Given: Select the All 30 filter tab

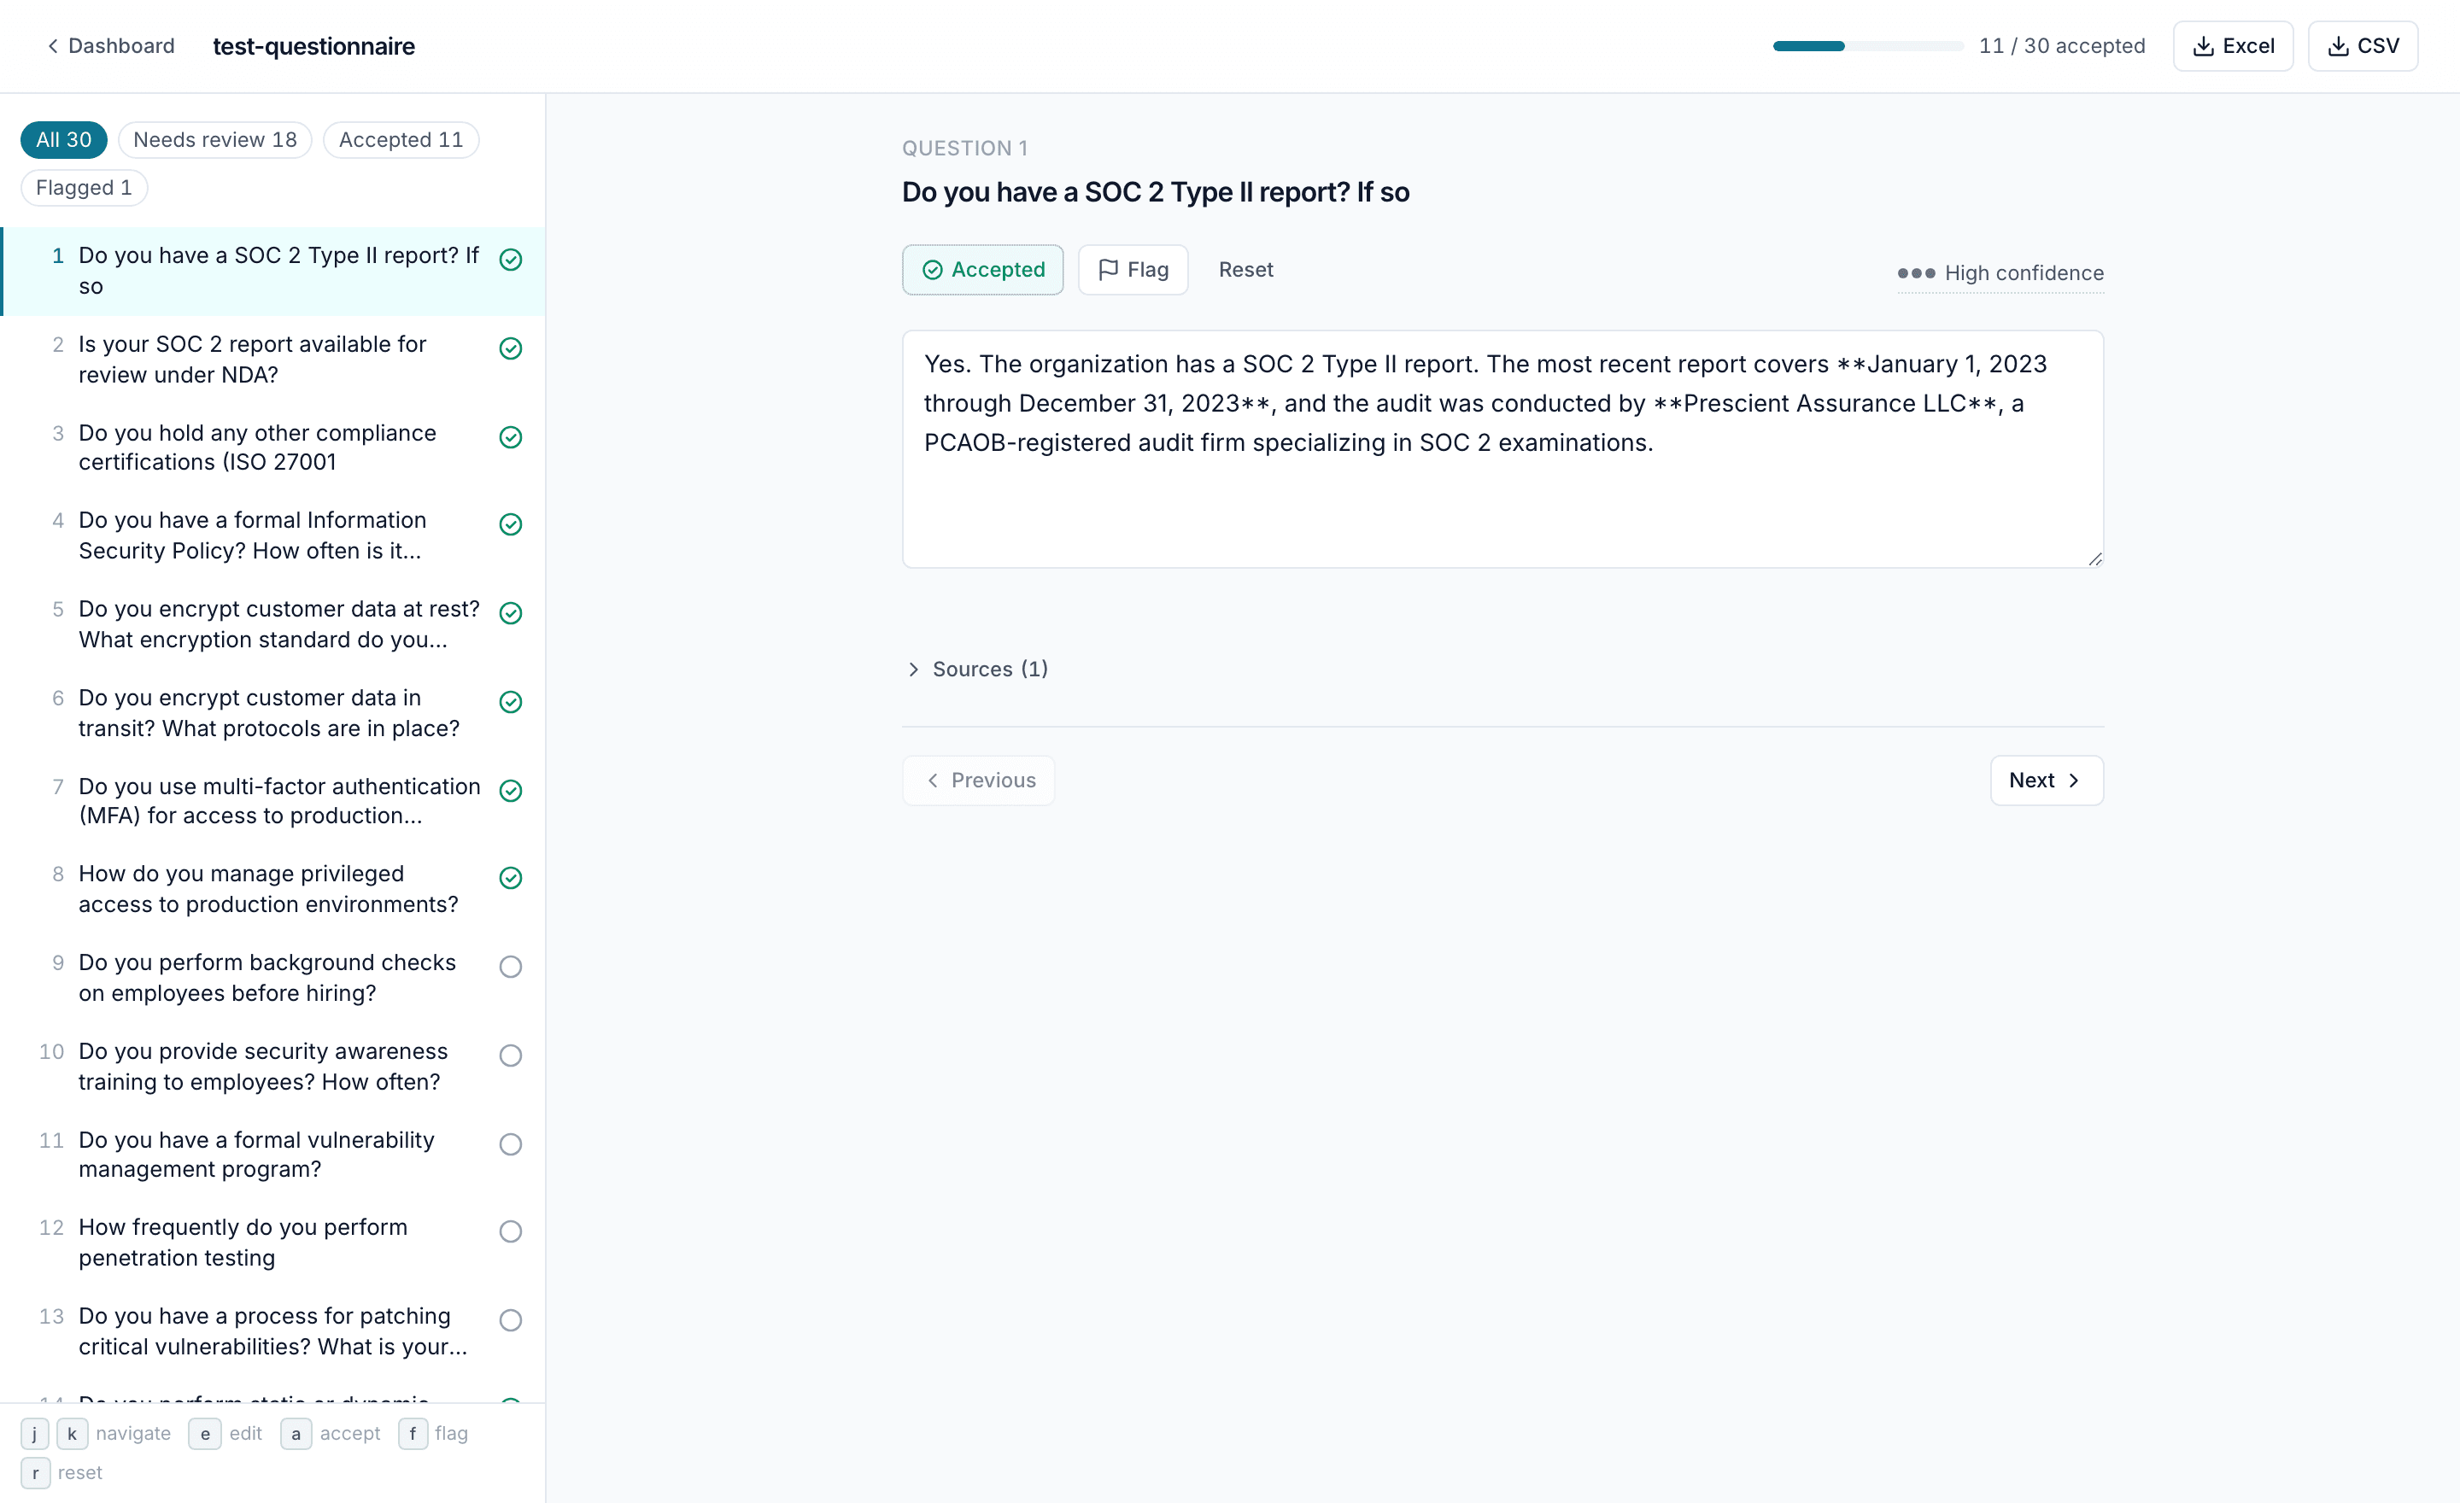Looking at the screenshot, I should coord(64,140).
